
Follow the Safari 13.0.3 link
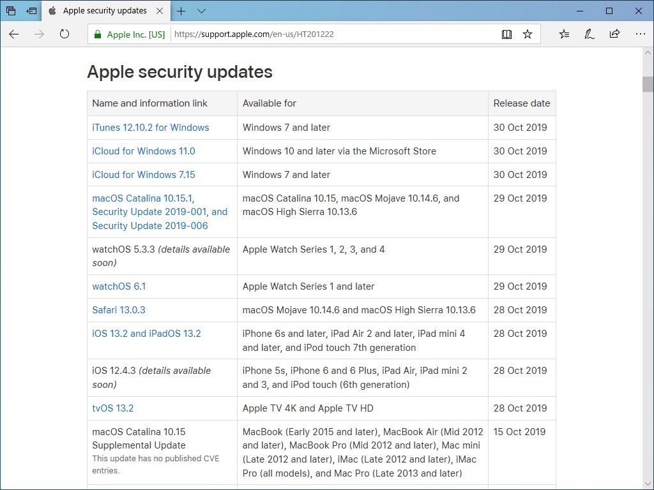coord(119,310)
